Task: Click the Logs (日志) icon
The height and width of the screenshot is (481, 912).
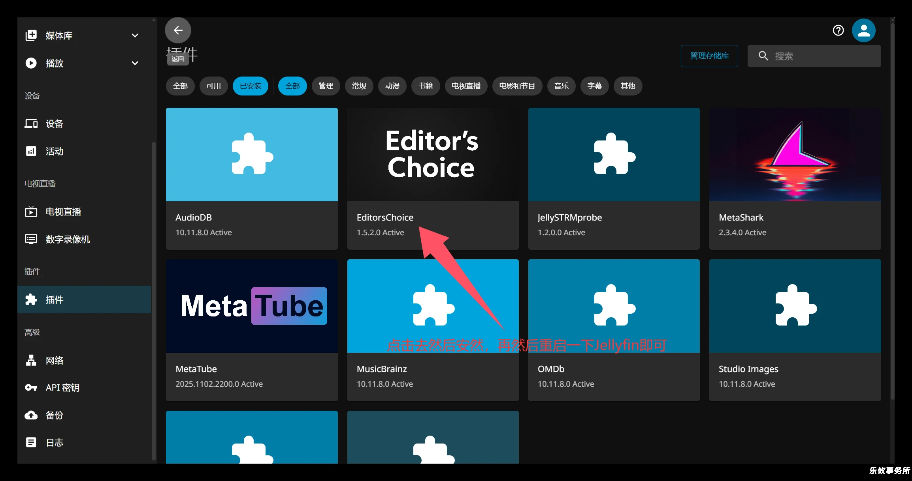Action: (x=31, y=442)
